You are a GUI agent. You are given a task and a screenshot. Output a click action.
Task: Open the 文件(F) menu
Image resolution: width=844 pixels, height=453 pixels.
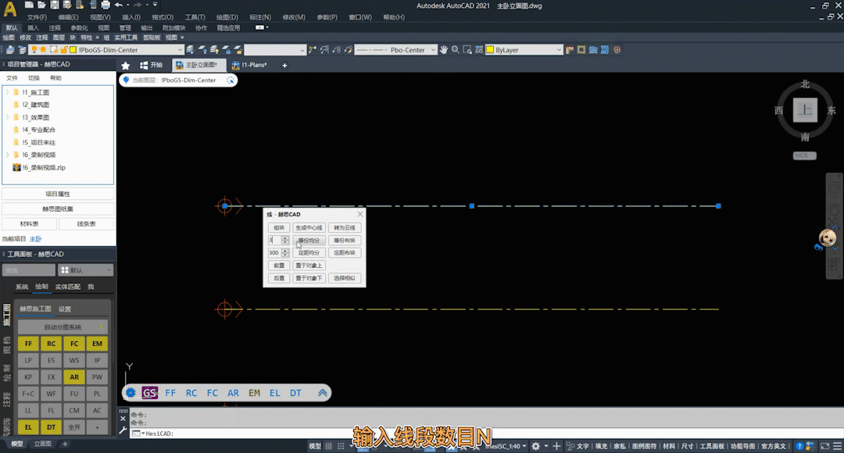coord(37,17)
